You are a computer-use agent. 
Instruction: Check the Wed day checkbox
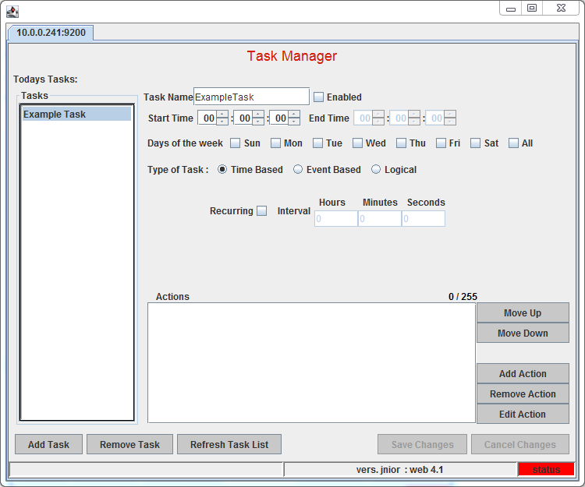pos(357,143)
